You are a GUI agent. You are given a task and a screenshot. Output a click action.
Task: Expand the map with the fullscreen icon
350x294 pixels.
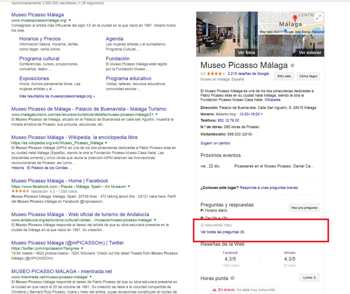coord(318,17)
